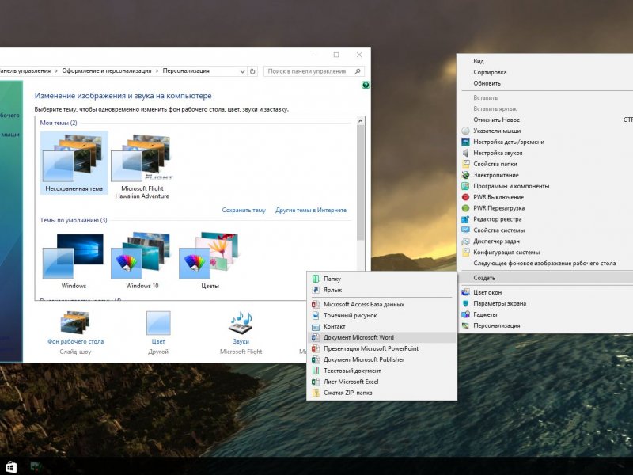Select the Несохраненная тема thumbnail
This screenshot has width=633, height=475.
(x=74, y=163)
